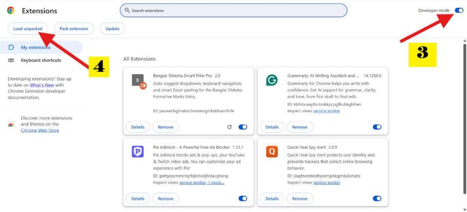
Task: Click the Load unpacked button
Action: coord(28,29)
